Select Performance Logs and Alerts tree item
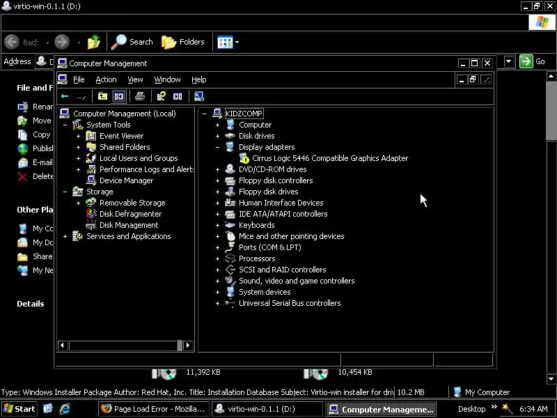Screen dimensions: 557x418 [146, 169]
